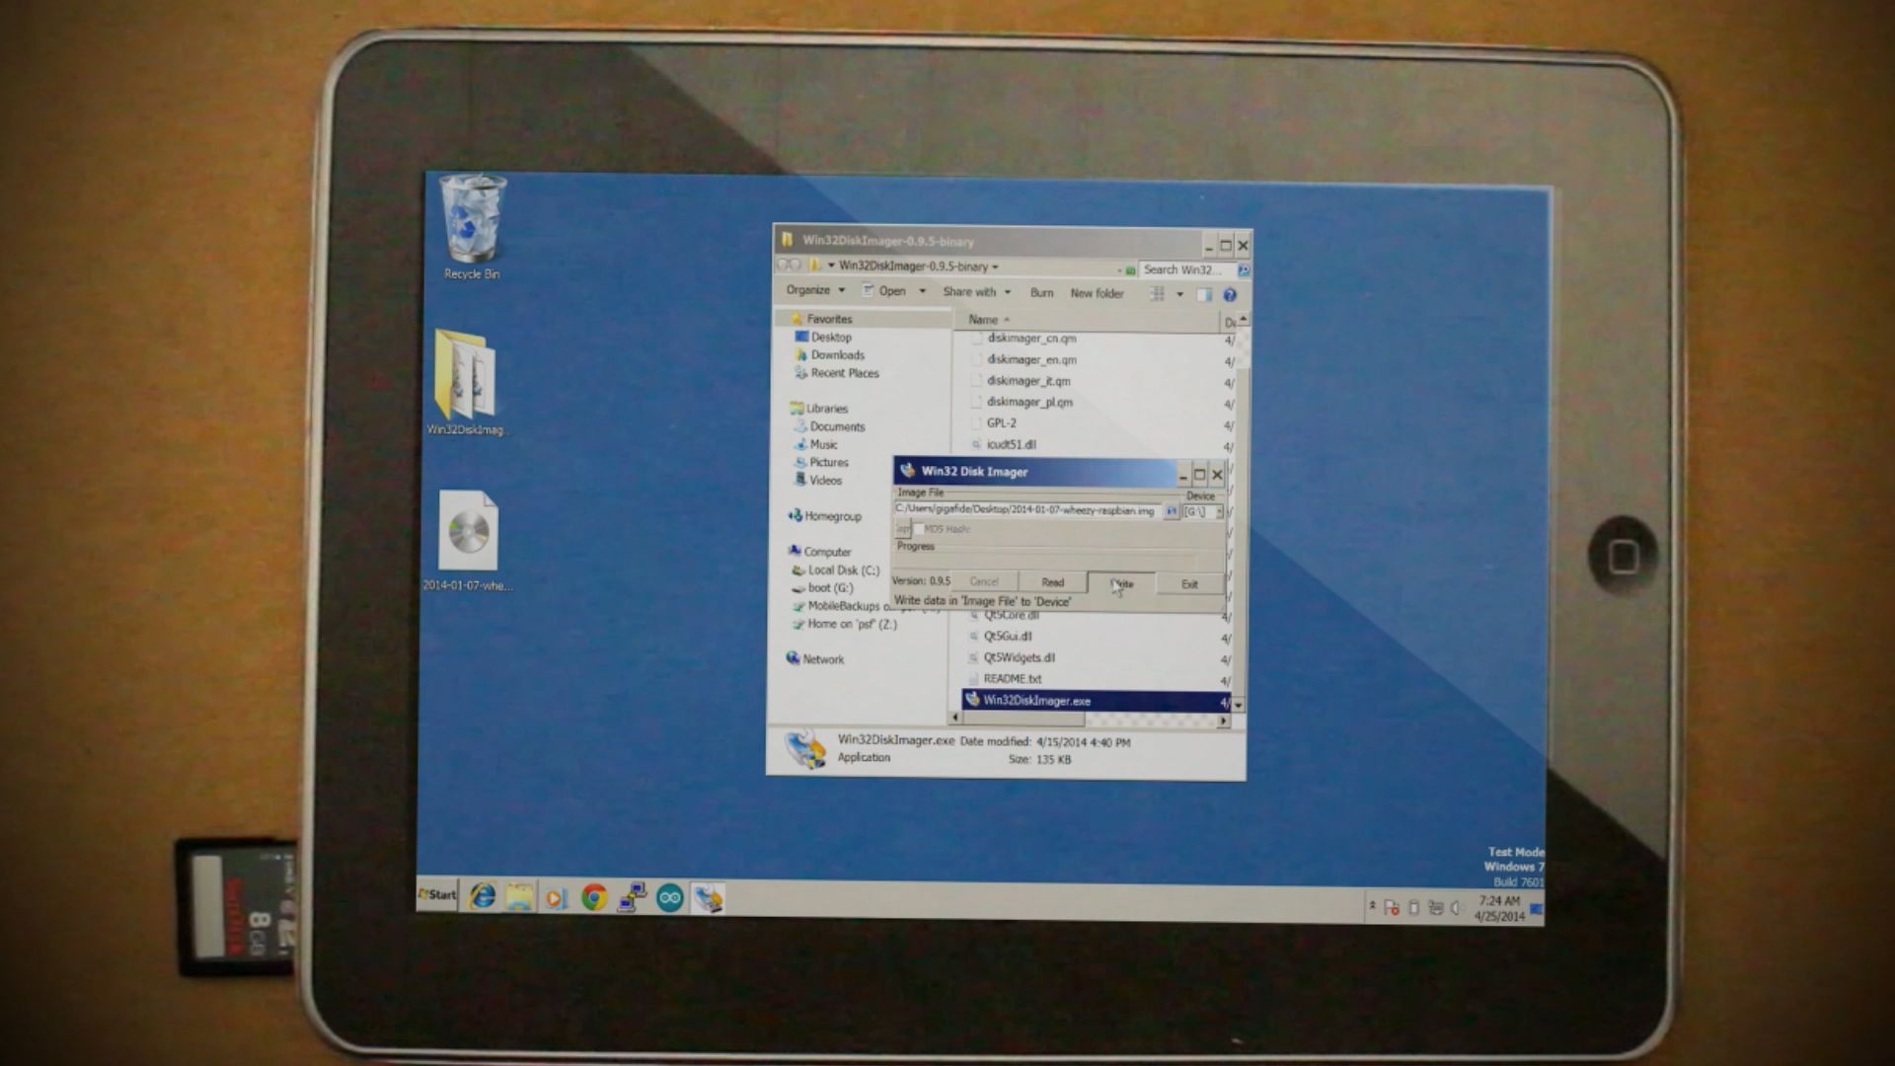Click Share with in the Explorer toolbar
This screenshot has width=1895, height=1066.
tap(972, 291)
